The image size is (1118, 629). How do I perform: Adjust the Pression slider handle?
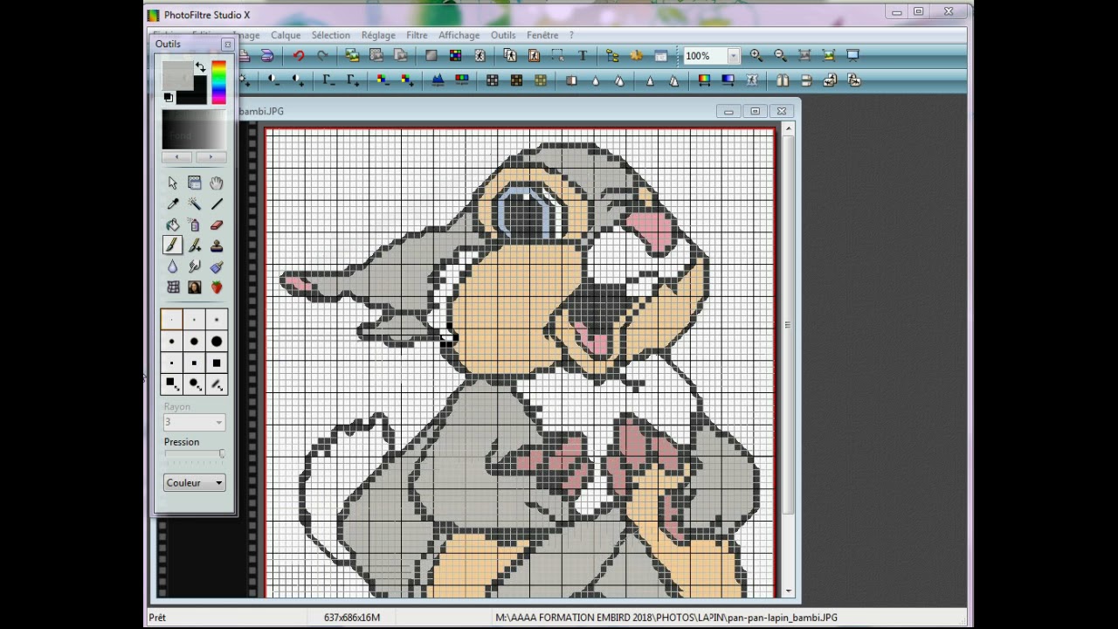pos(222,454)
